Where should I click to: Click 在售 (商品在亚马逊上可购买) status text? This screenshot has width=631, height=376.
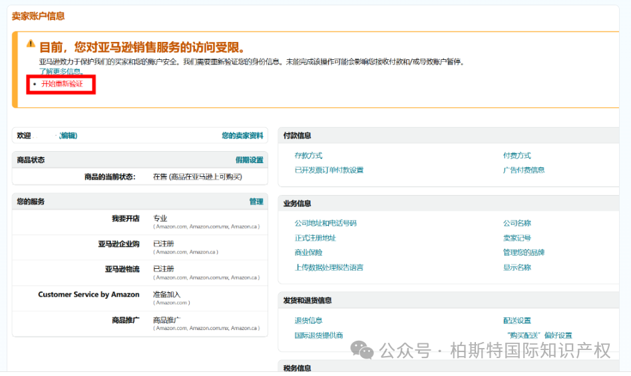tap(197, 177)
